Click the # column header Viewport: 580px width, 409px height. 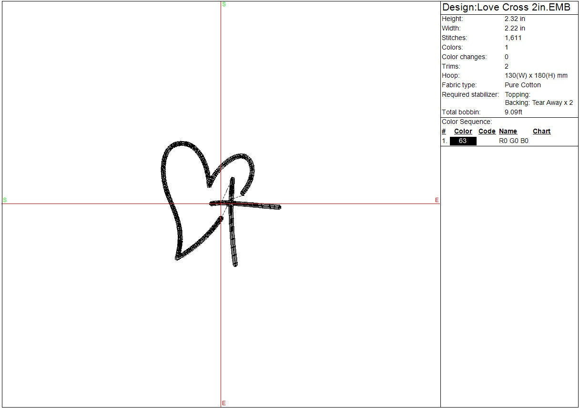pyautogui.click(x=444, y=132)
